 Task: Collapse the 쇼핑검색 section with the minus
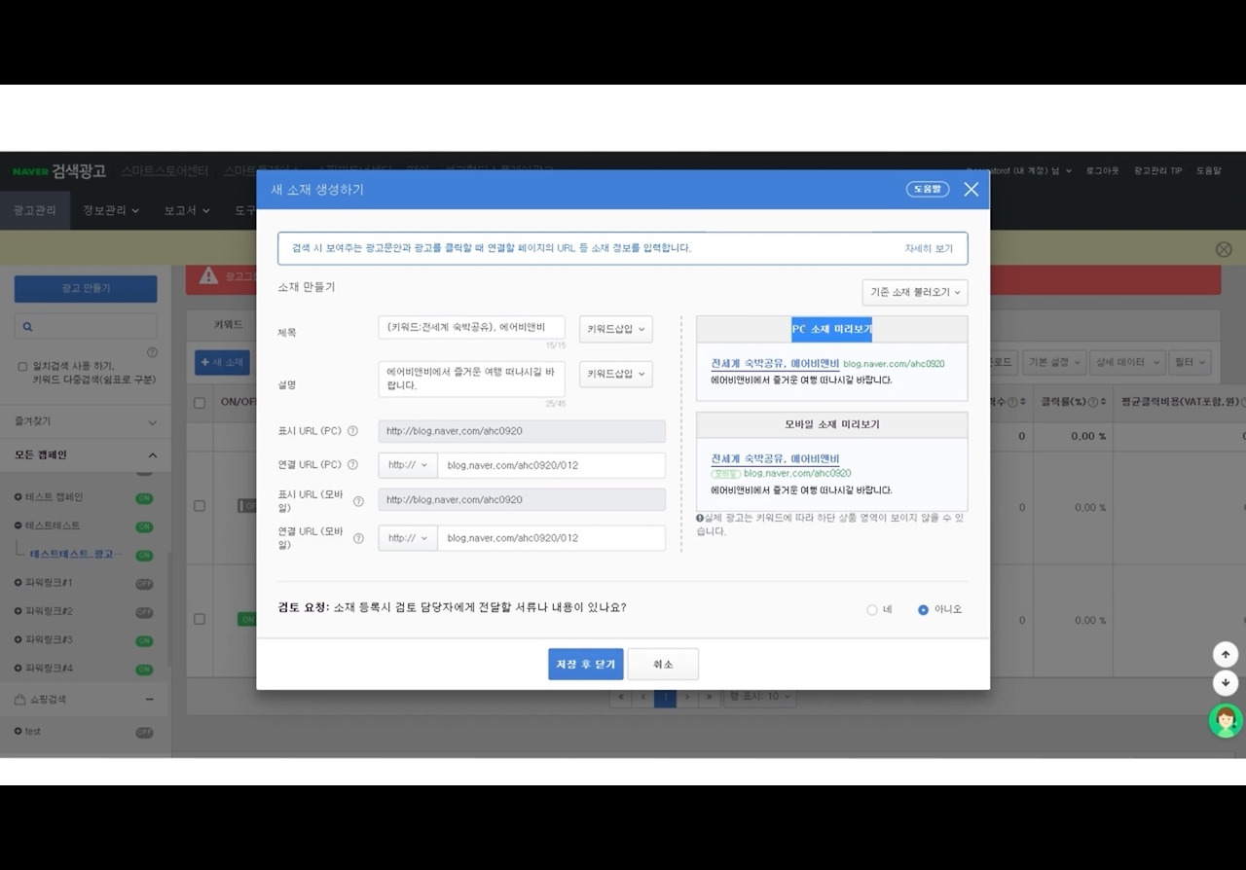click(150, 700)
